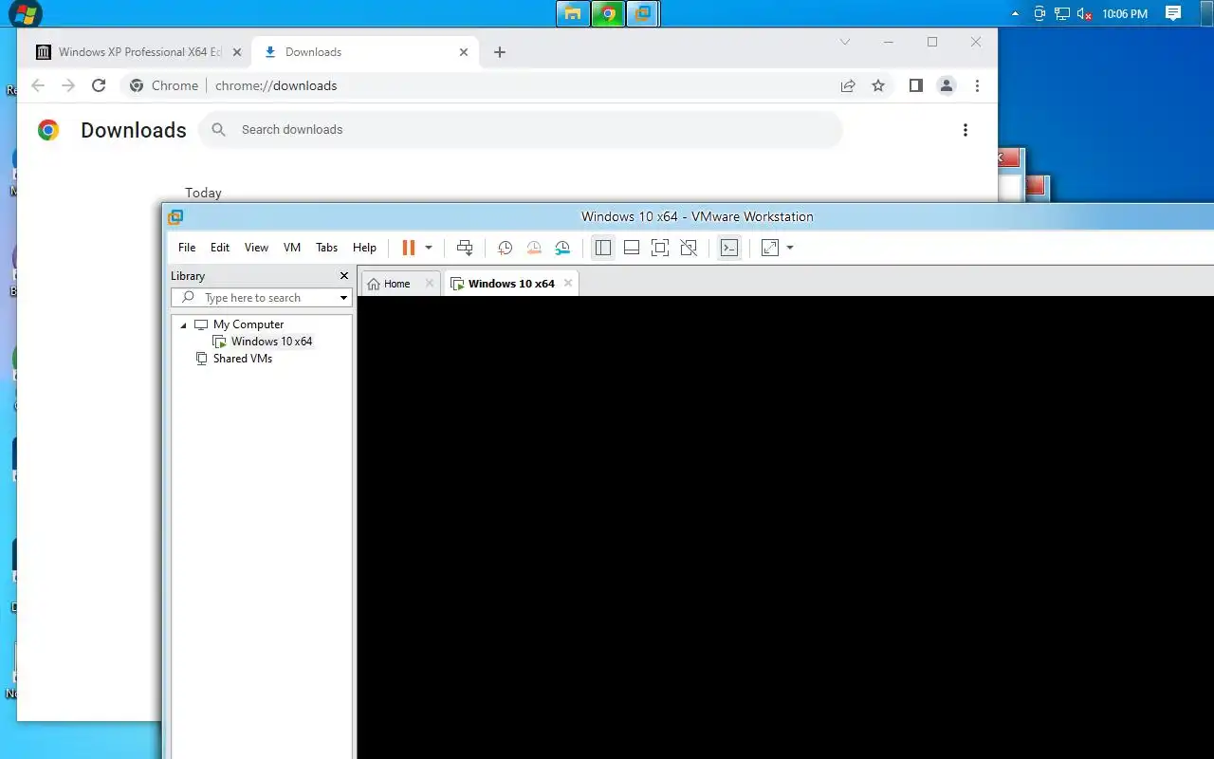
Task: Open the VMware Help menu
Action: [x=364, y=248]
